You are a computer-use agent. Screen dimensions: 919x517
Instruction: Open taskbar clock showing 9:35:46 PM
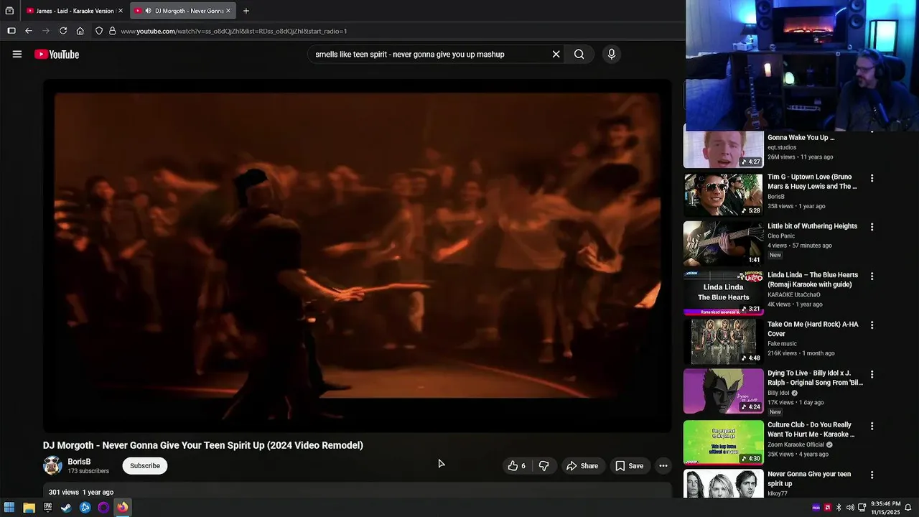pyautogui.click(x=885, y=508)
